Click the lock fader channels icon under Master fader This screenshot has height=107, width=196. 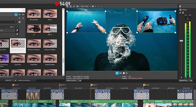click(181, 77)
